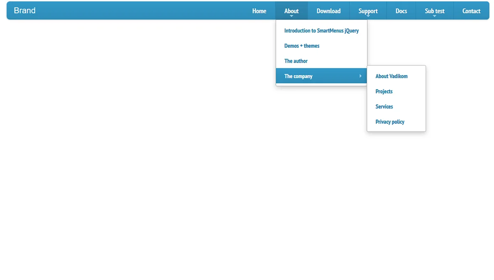Screen dimensions: 494x280
Task: Click the About menu item
Action: click(291, 11)
